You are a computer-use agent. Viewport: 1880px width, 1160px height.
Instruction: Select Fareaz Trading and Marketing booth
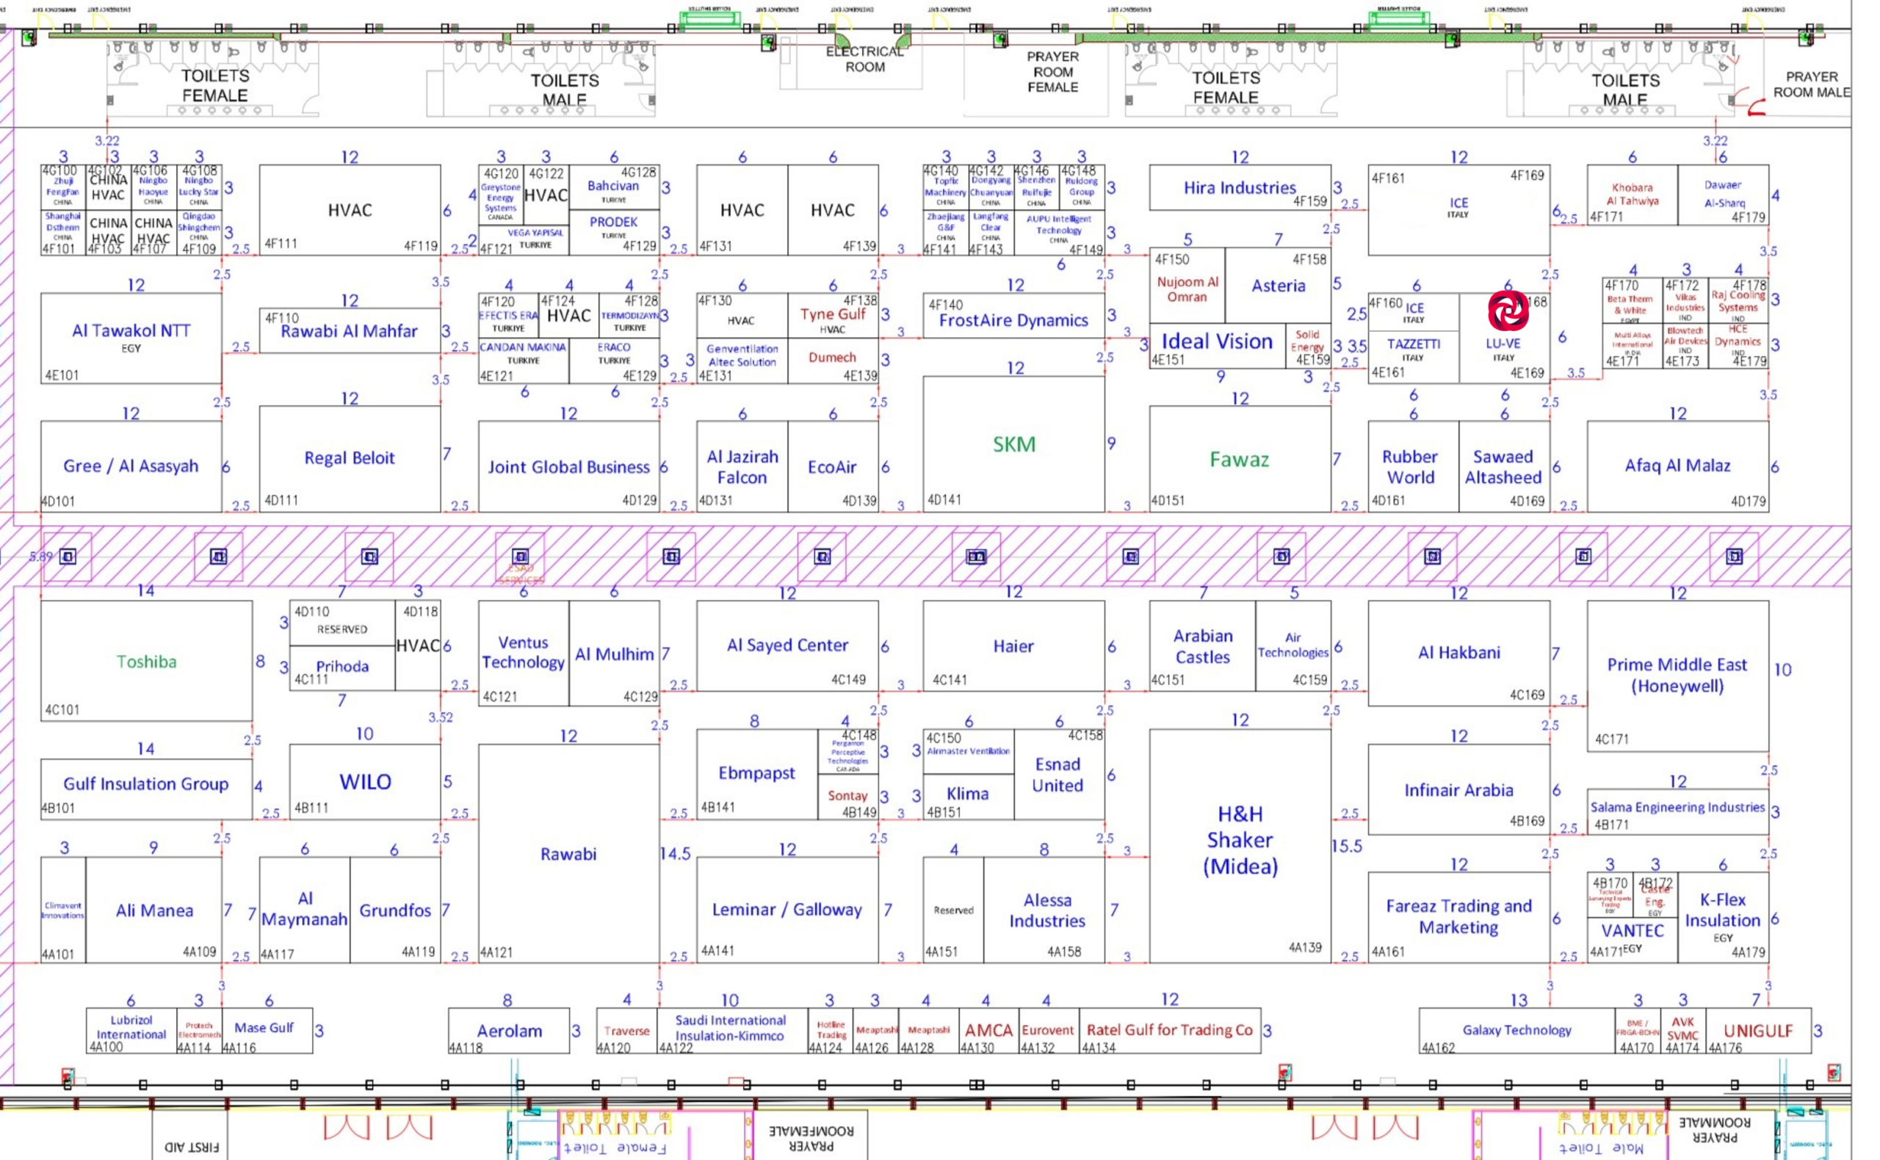click(x=1458, y=916)
